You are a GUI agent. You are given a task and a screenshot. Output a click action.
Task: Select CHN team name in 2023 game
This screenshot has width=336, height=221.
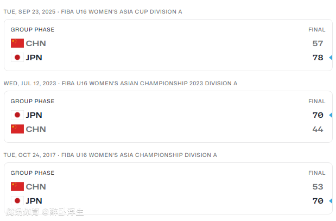(36, 129)
